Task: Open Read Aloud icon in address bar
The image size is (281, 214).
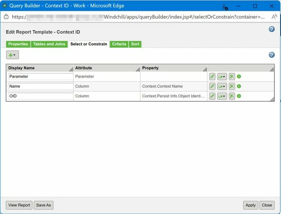Action: 274,17
